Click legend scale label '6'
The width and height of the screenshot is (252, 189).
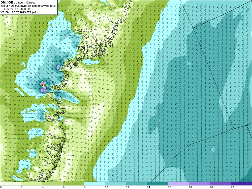[x=64, y=187]
